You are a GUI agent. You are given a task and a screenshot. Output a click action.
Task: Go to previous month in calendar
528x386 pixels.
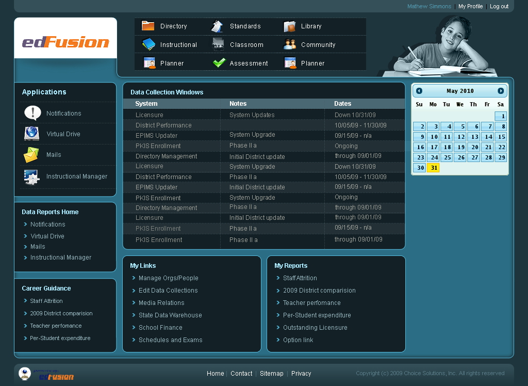(x=419, y=91)
